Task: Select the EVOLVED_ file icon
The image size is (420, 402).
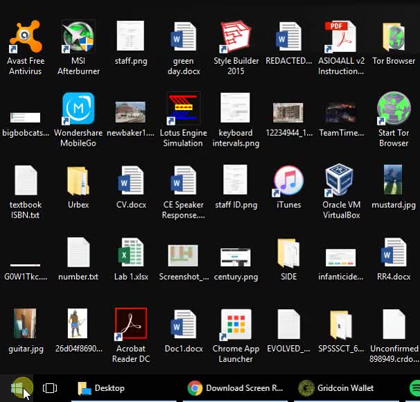Action: tap(288, 324)
